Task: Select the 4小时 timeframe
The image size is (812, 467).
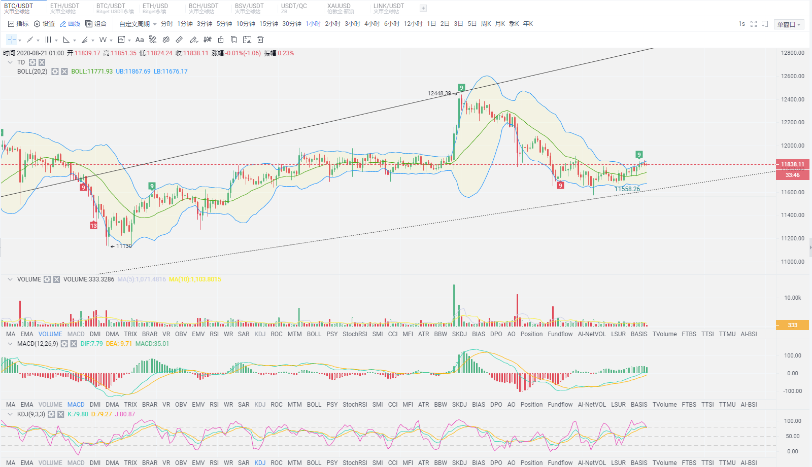Action: coord(371,24)
